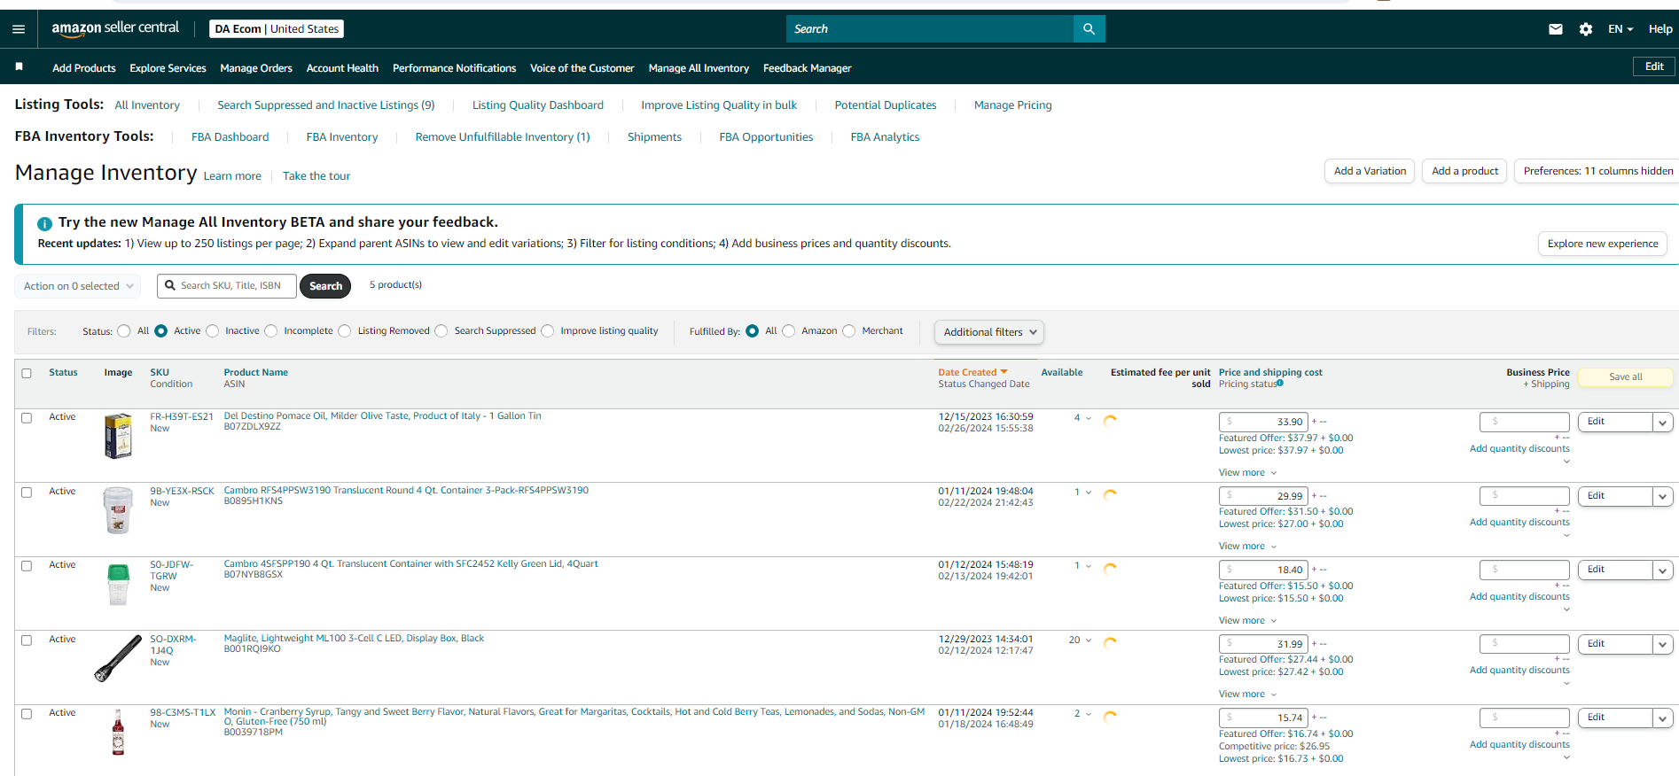This screenshot has width=1679, height=776.
Task: Click Explore new experience button
Action: point(1603,244)
